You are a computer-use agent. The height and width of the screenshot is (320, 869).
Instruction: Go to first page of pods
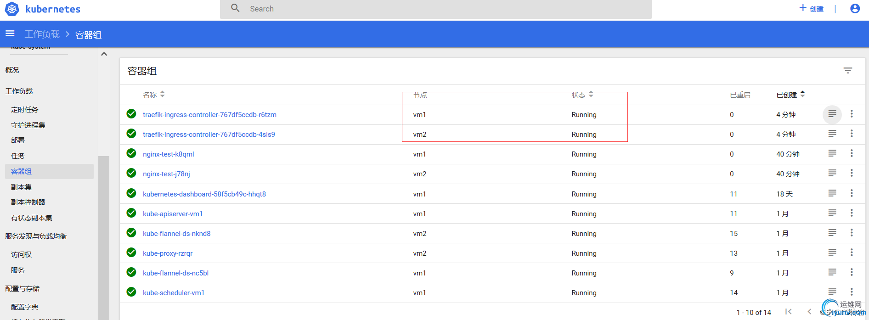(789, 312)
